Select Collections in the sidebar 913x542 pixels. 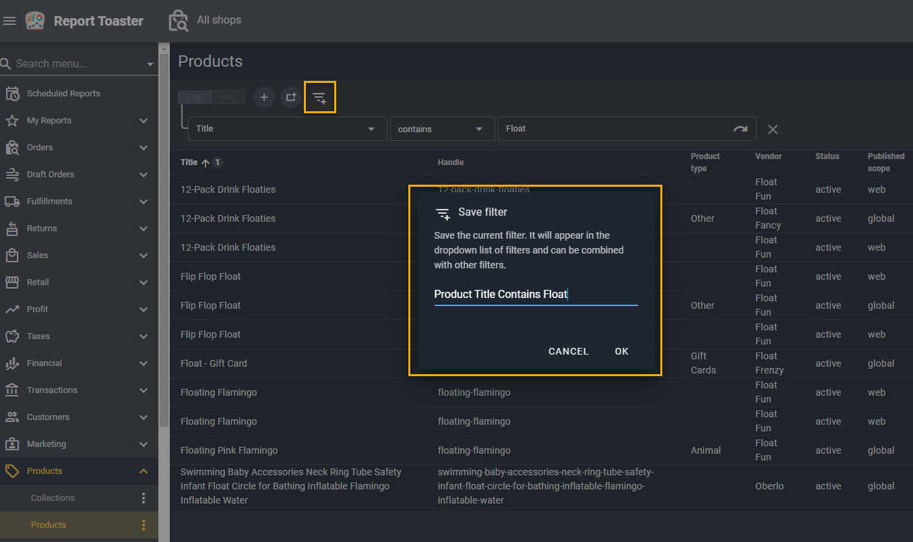[53, 498]
